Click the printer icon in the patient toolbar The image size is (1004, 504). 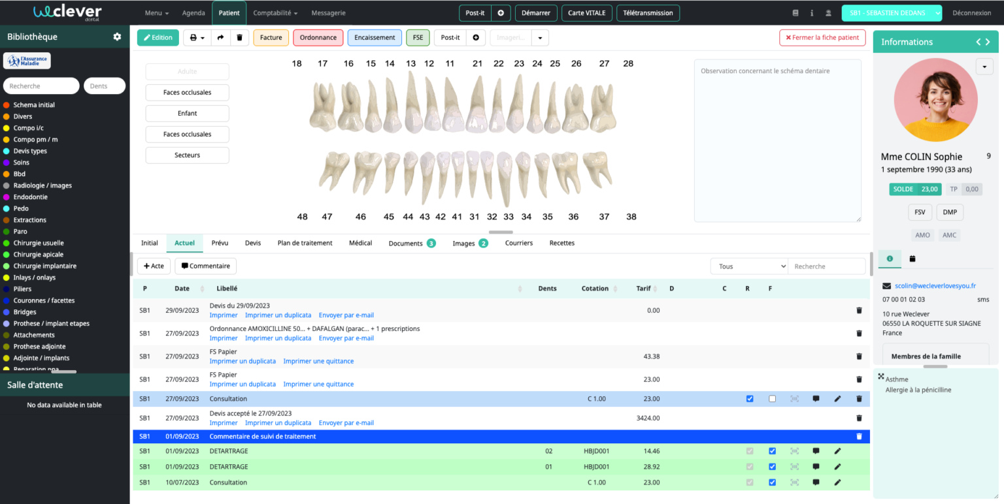click(x=192, y=37)
